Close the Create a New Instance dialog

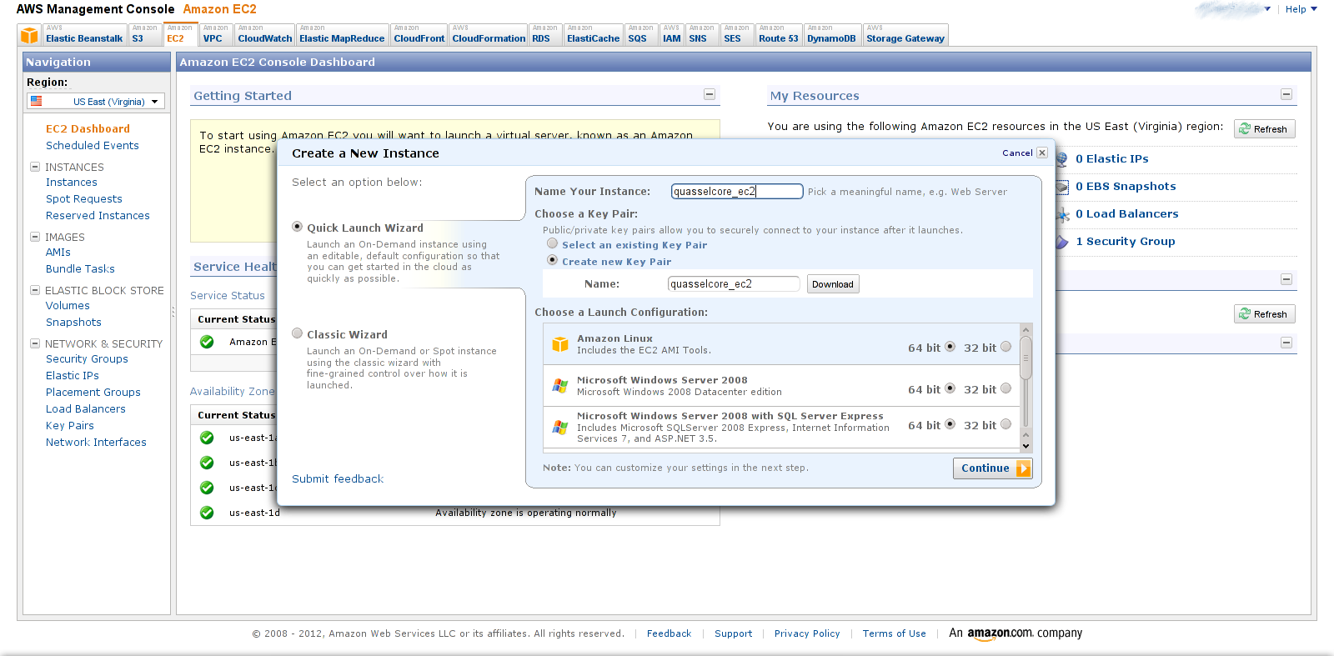pos(1041,153)
